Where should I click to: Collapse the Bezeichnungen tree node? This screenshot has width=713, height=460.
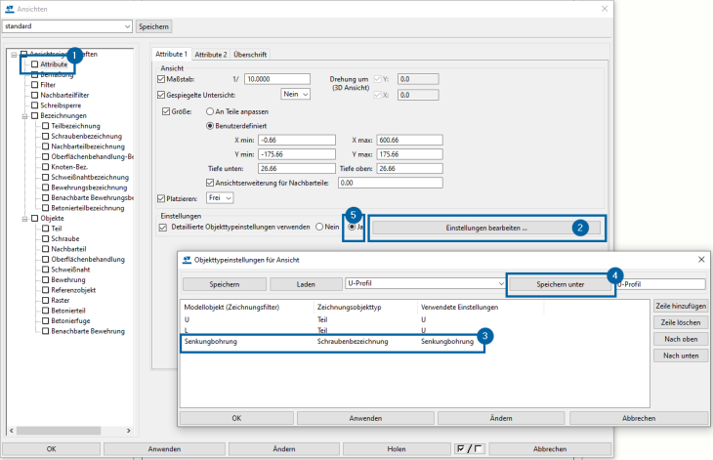(x=23, y=115)
